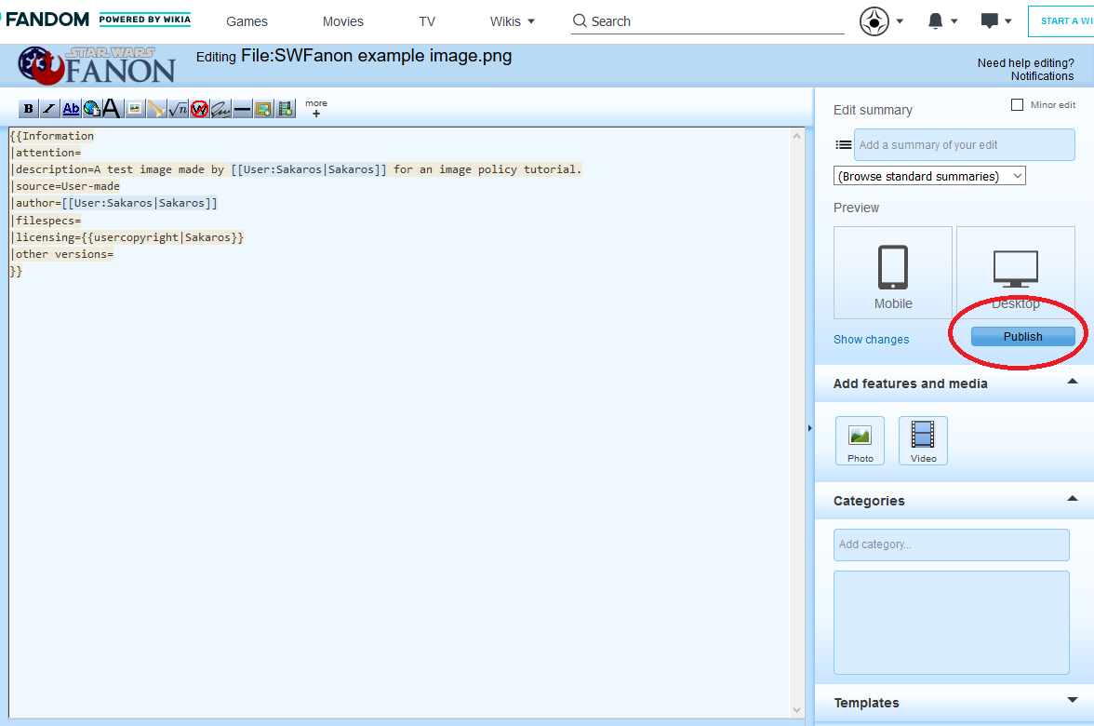Open user avatar menu
The image size is (1094, 726).
(x=874, y=20)
